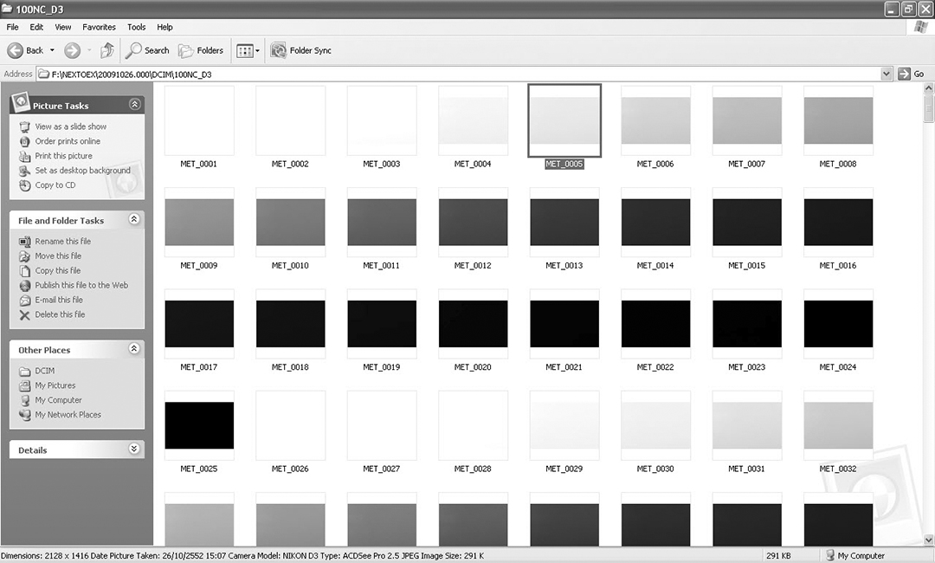
Task: Open the Search pane
Action: point(147,50)
